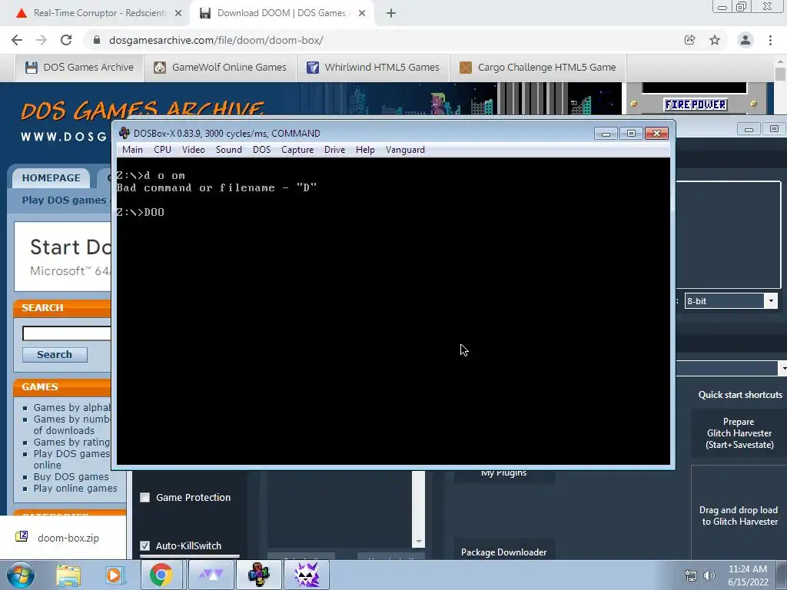Viewport: 787px width, 590px height.
Task: Click Prepare Glitch Harvester shortcut
Action: [x=739, y=433]
